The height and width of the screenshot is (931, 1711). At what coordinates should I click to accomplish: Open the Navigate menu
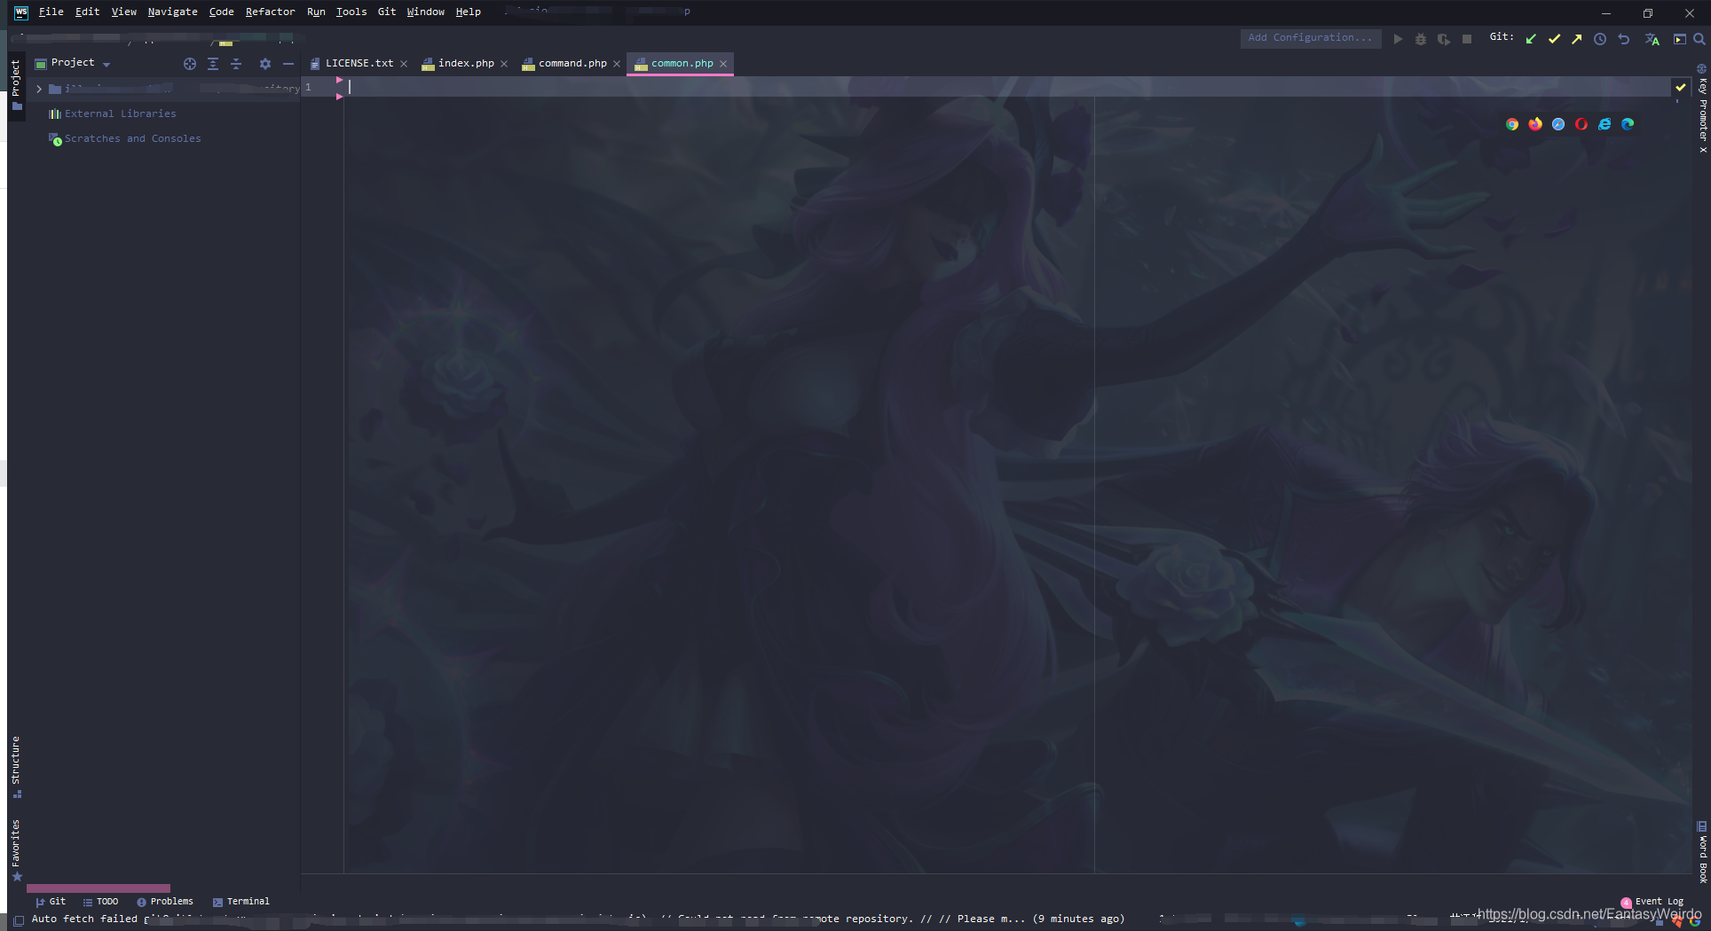[x=172, y=12]
